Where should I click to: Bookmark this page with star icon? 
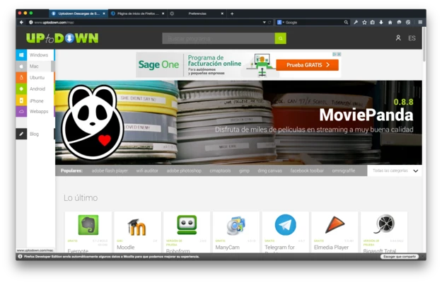click(x=364, y=22)
